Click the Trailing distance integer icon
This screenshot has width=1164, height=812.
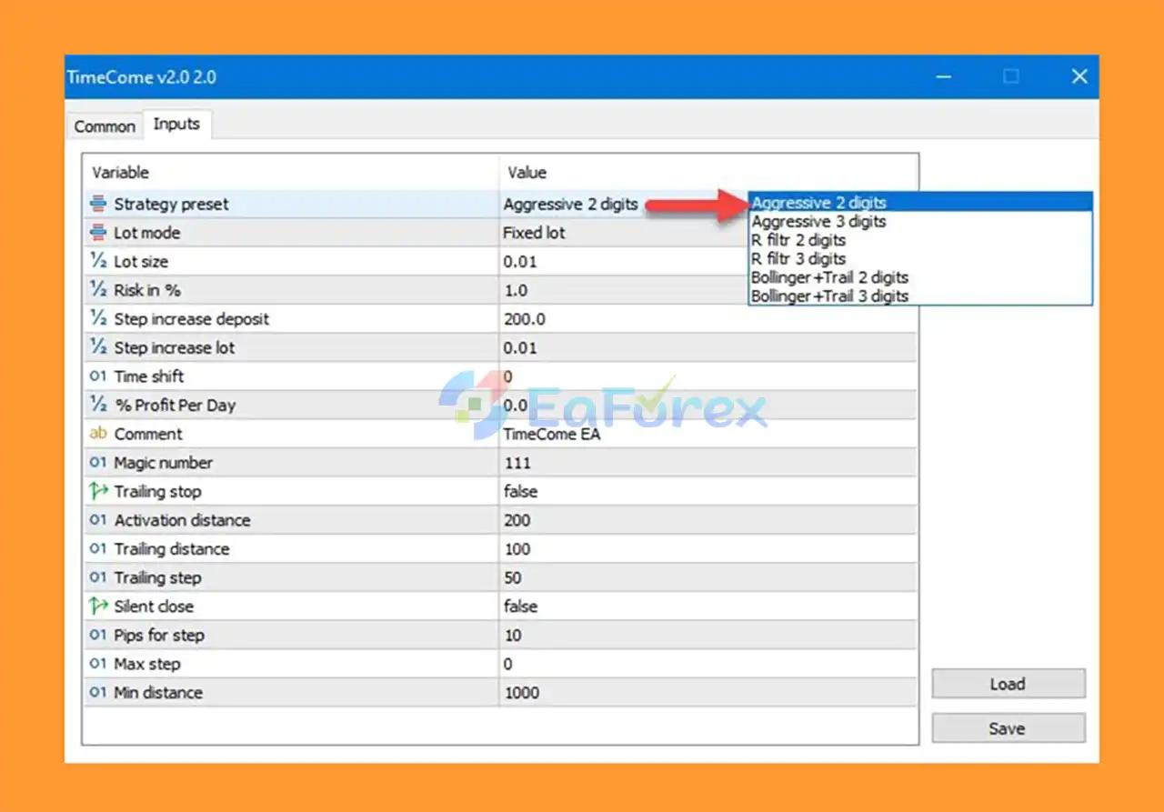pyautogui.click(x=98, y=549)
